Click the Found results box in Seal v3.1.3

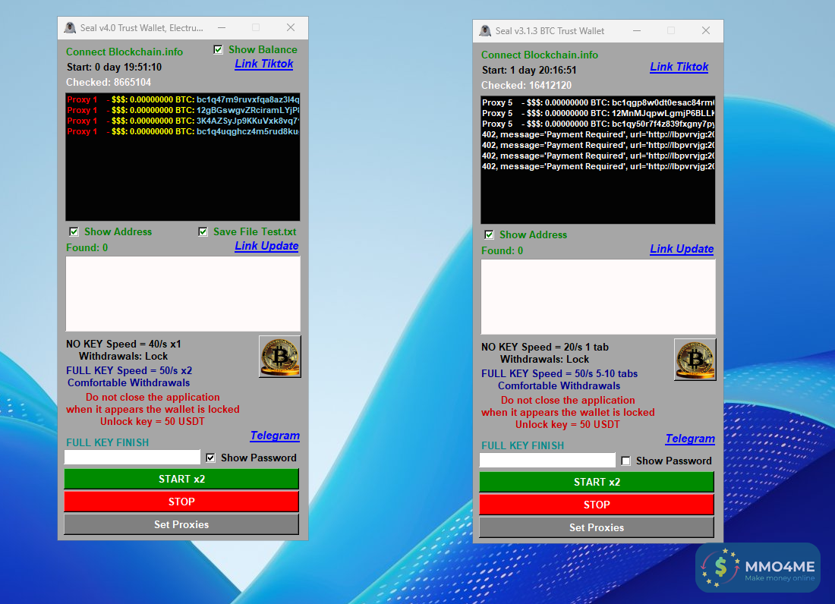pyautogui.click(x=598, y=297)
